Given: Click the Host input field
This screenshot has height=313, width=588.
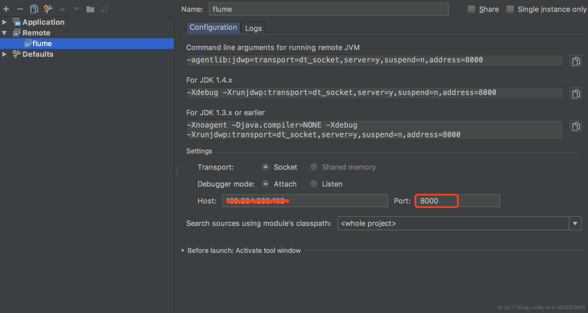Looking at the screenshot, I should 305,201.
